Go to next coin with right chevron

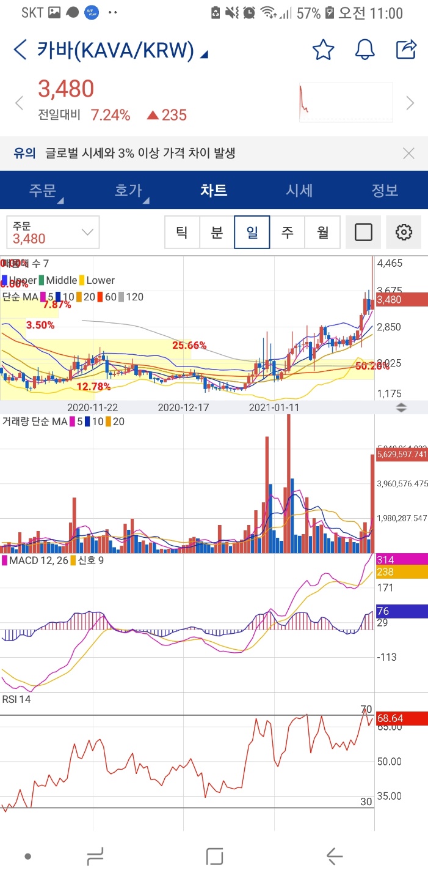(x=410, y=103)
